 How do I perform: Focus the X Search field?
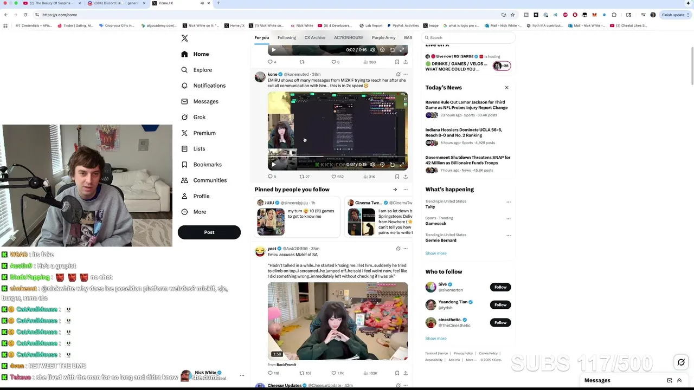468,37
